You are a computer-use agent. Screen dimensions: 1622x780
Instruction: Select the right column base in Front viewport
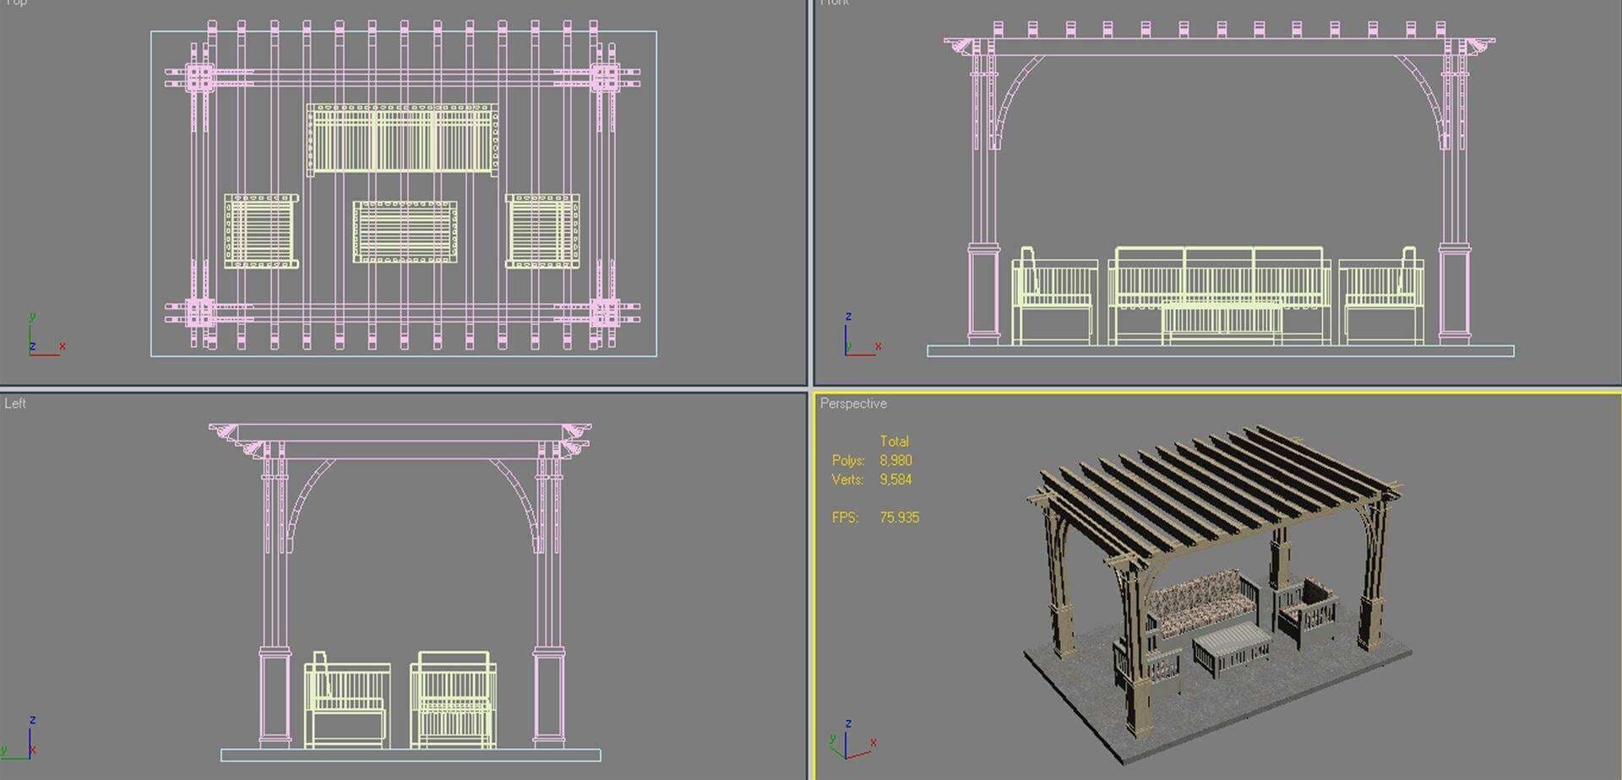(1453, 291)
